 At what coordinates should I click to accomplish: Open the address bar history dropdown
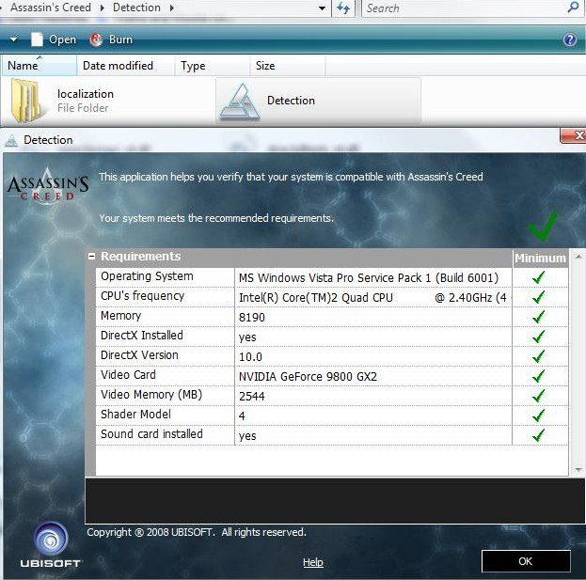pos(322,8)
